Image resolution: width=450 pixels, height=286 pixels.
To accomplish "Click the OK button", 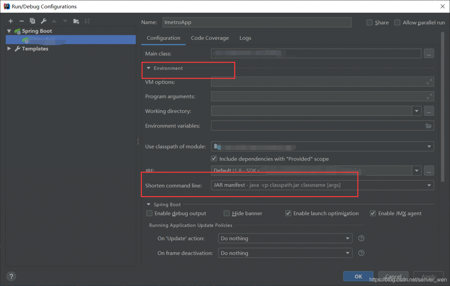I will [358, 277].
